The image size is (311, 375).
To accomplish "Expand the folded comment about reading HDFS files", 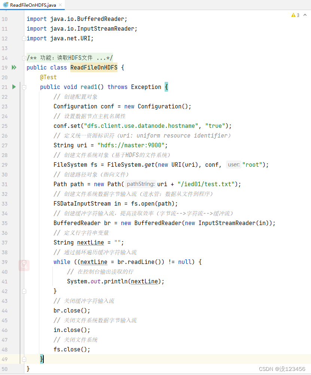I will (23, 58).
